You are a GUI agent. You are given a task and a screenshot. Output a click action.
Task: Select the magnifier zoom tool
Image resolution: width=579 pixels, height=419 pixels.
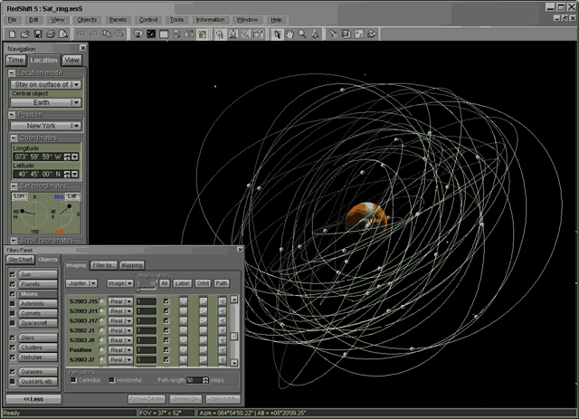click(303, 34)
